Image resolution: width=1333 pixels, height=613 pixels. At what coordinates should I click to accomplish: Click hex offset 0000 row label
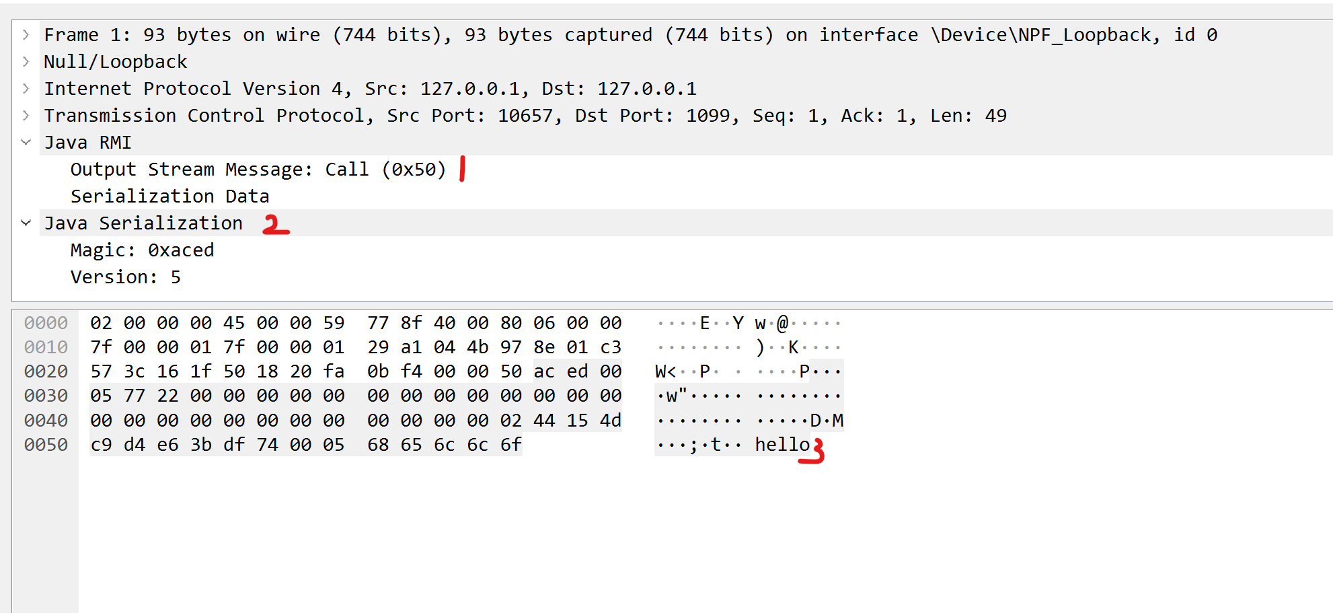pos(46,323)
